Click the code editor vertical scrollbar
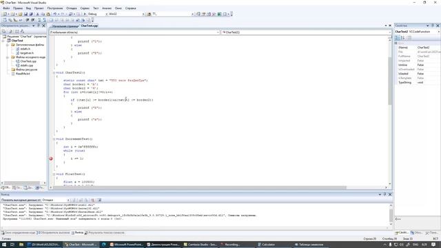 pos(389,81)
